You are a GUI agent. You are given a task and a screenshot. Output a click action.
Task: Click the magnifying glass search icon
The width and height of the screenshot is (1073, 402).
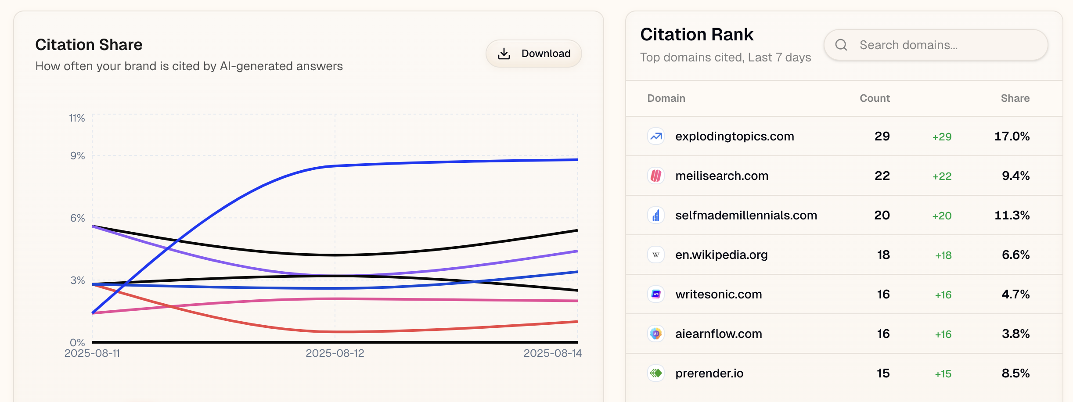point(841,45)
